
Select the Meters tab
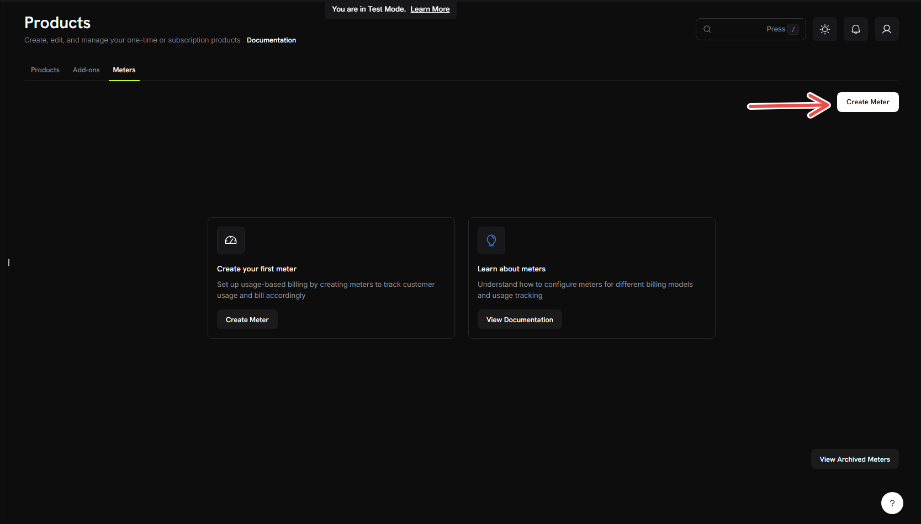click(124, 70)
